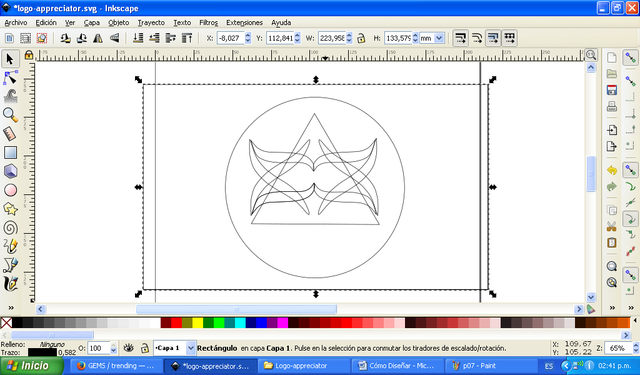The height and width of the screenshot is (375, 640).
Task: Switch to Cómo Diseñar Word taskbar button
Action: point(397,366)
